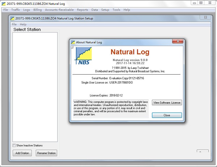The height and width of the screenshot is (167, 217).
Task: Click the license user 'USER-20170601DO' text
Action: 121,83
